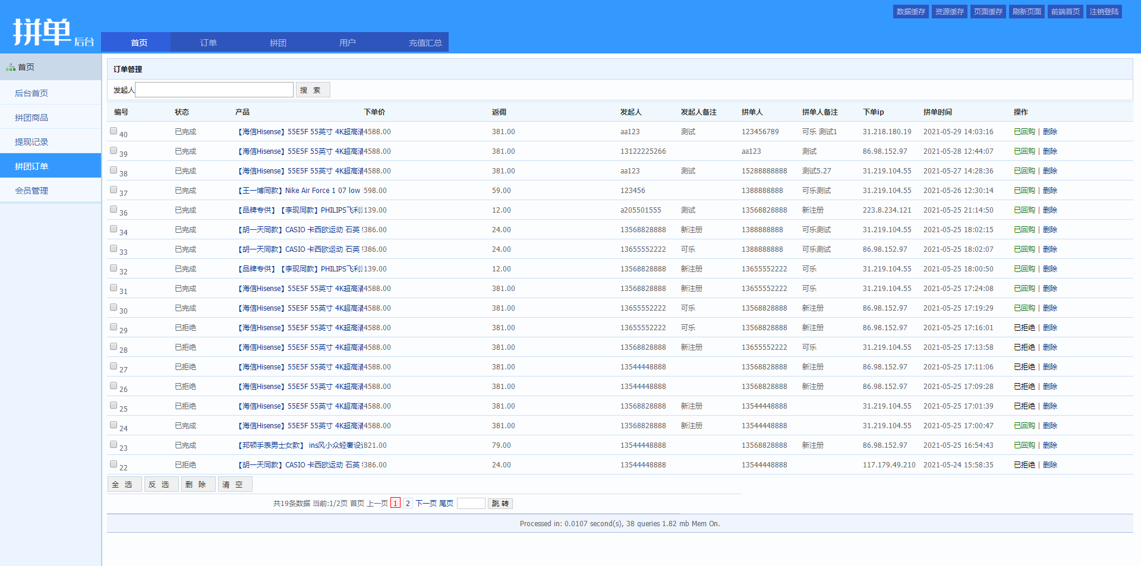The width and height of the screenshot is (1141, 566).
Task: Open 提现记录 in the sidebar
Action: pos(31,142)
